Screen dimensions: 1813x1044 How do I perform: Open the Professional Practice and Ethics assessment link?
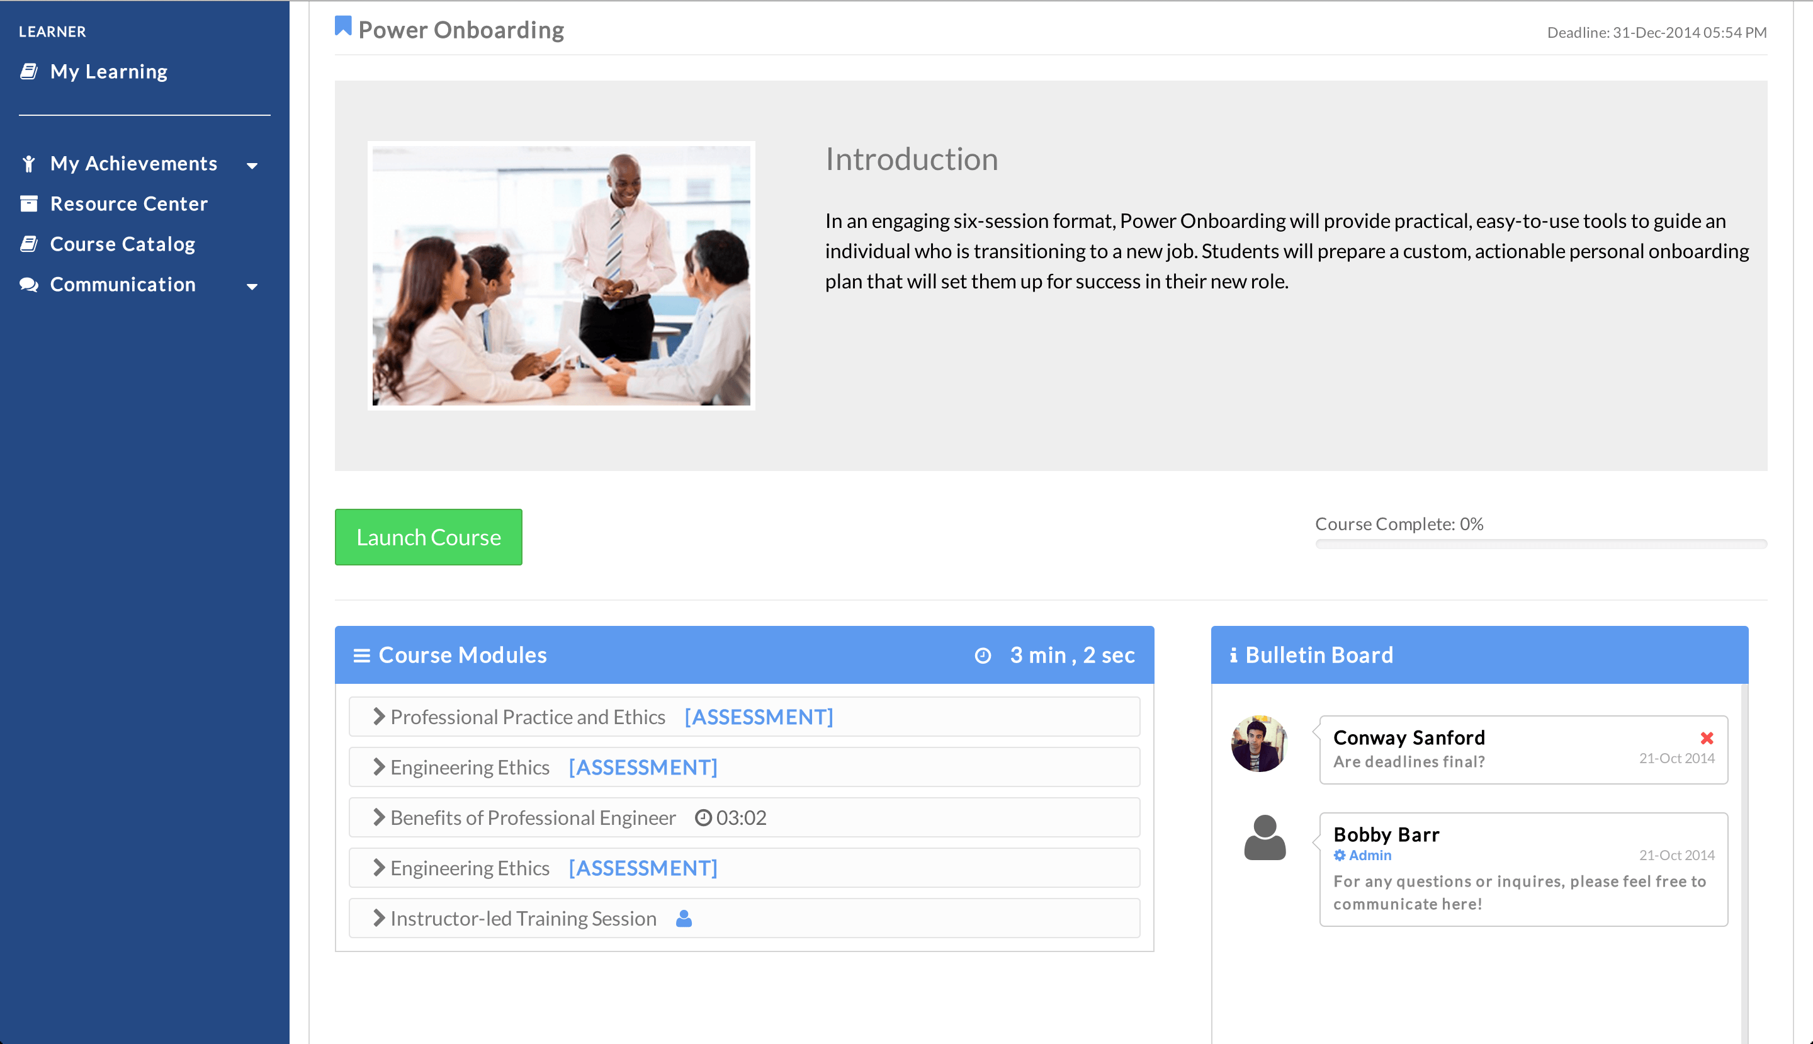(x=759, y=717)
